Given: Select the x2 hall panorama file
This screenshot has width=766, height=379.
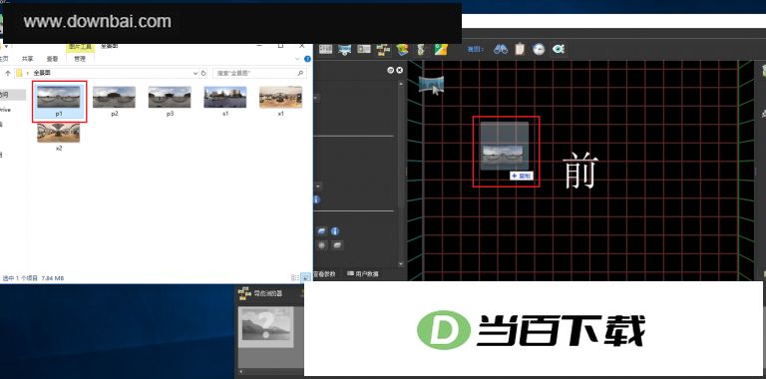Looking at the screenshot, I should pyautogui.click(x=59, y=137).
